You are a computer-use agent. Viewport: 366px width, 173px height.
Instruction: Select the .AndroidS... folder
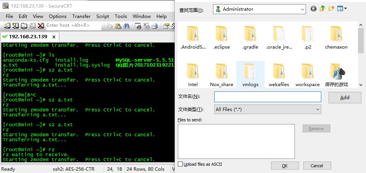(193, 38)
